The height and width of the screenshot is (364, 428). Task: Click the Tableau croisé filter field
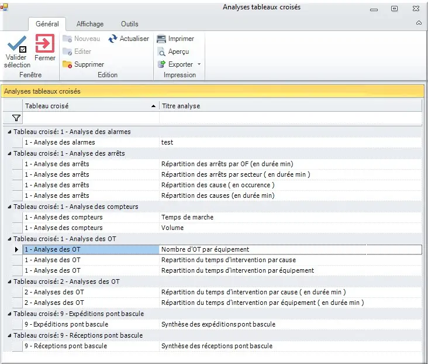click(x=91, y=118)
